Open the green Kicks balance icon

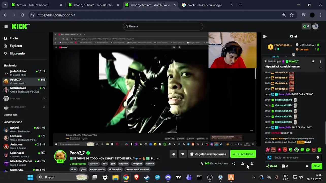(306, 26)
